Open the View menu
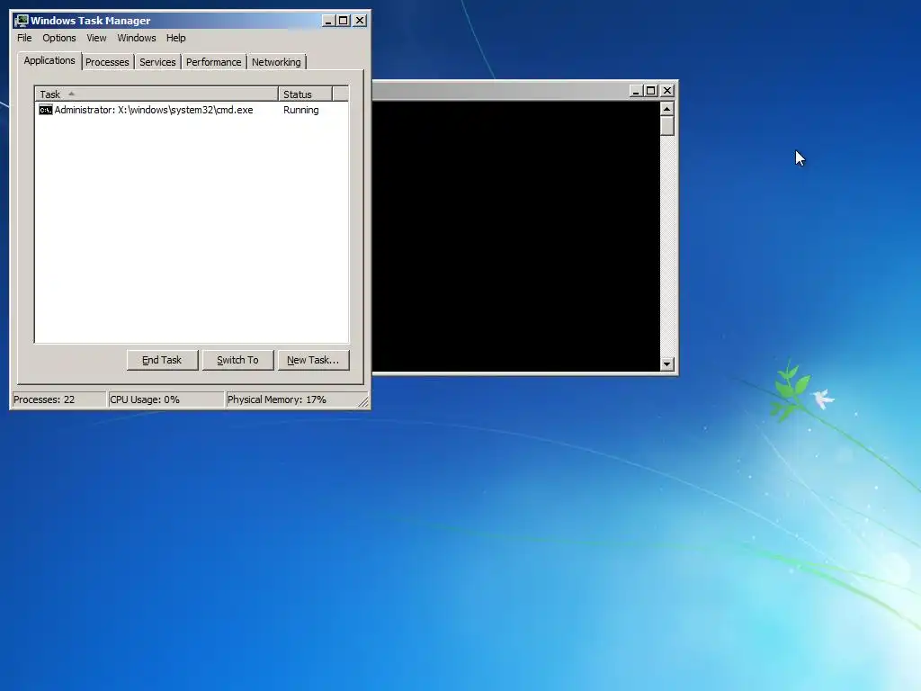 click(x=96, y=38)
